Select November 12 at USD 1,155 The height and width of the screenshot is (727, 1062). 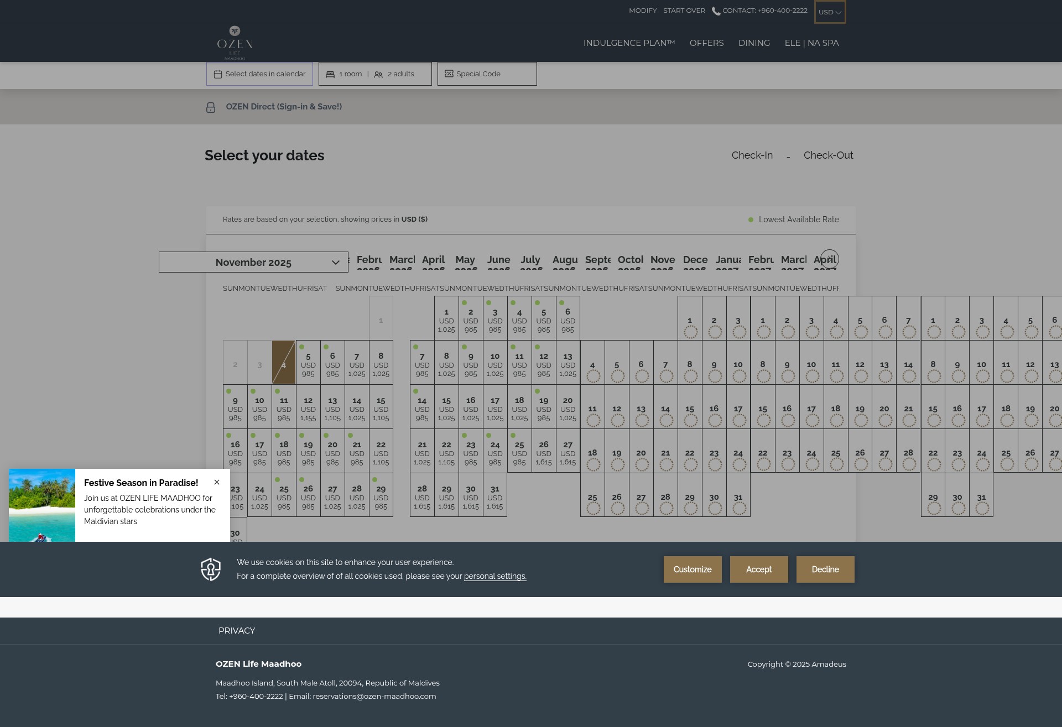pos(308,406)
